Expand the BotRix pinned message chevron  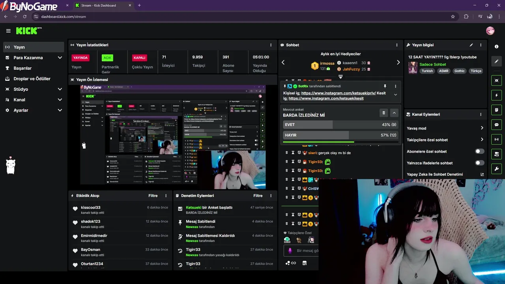point(395,95)
